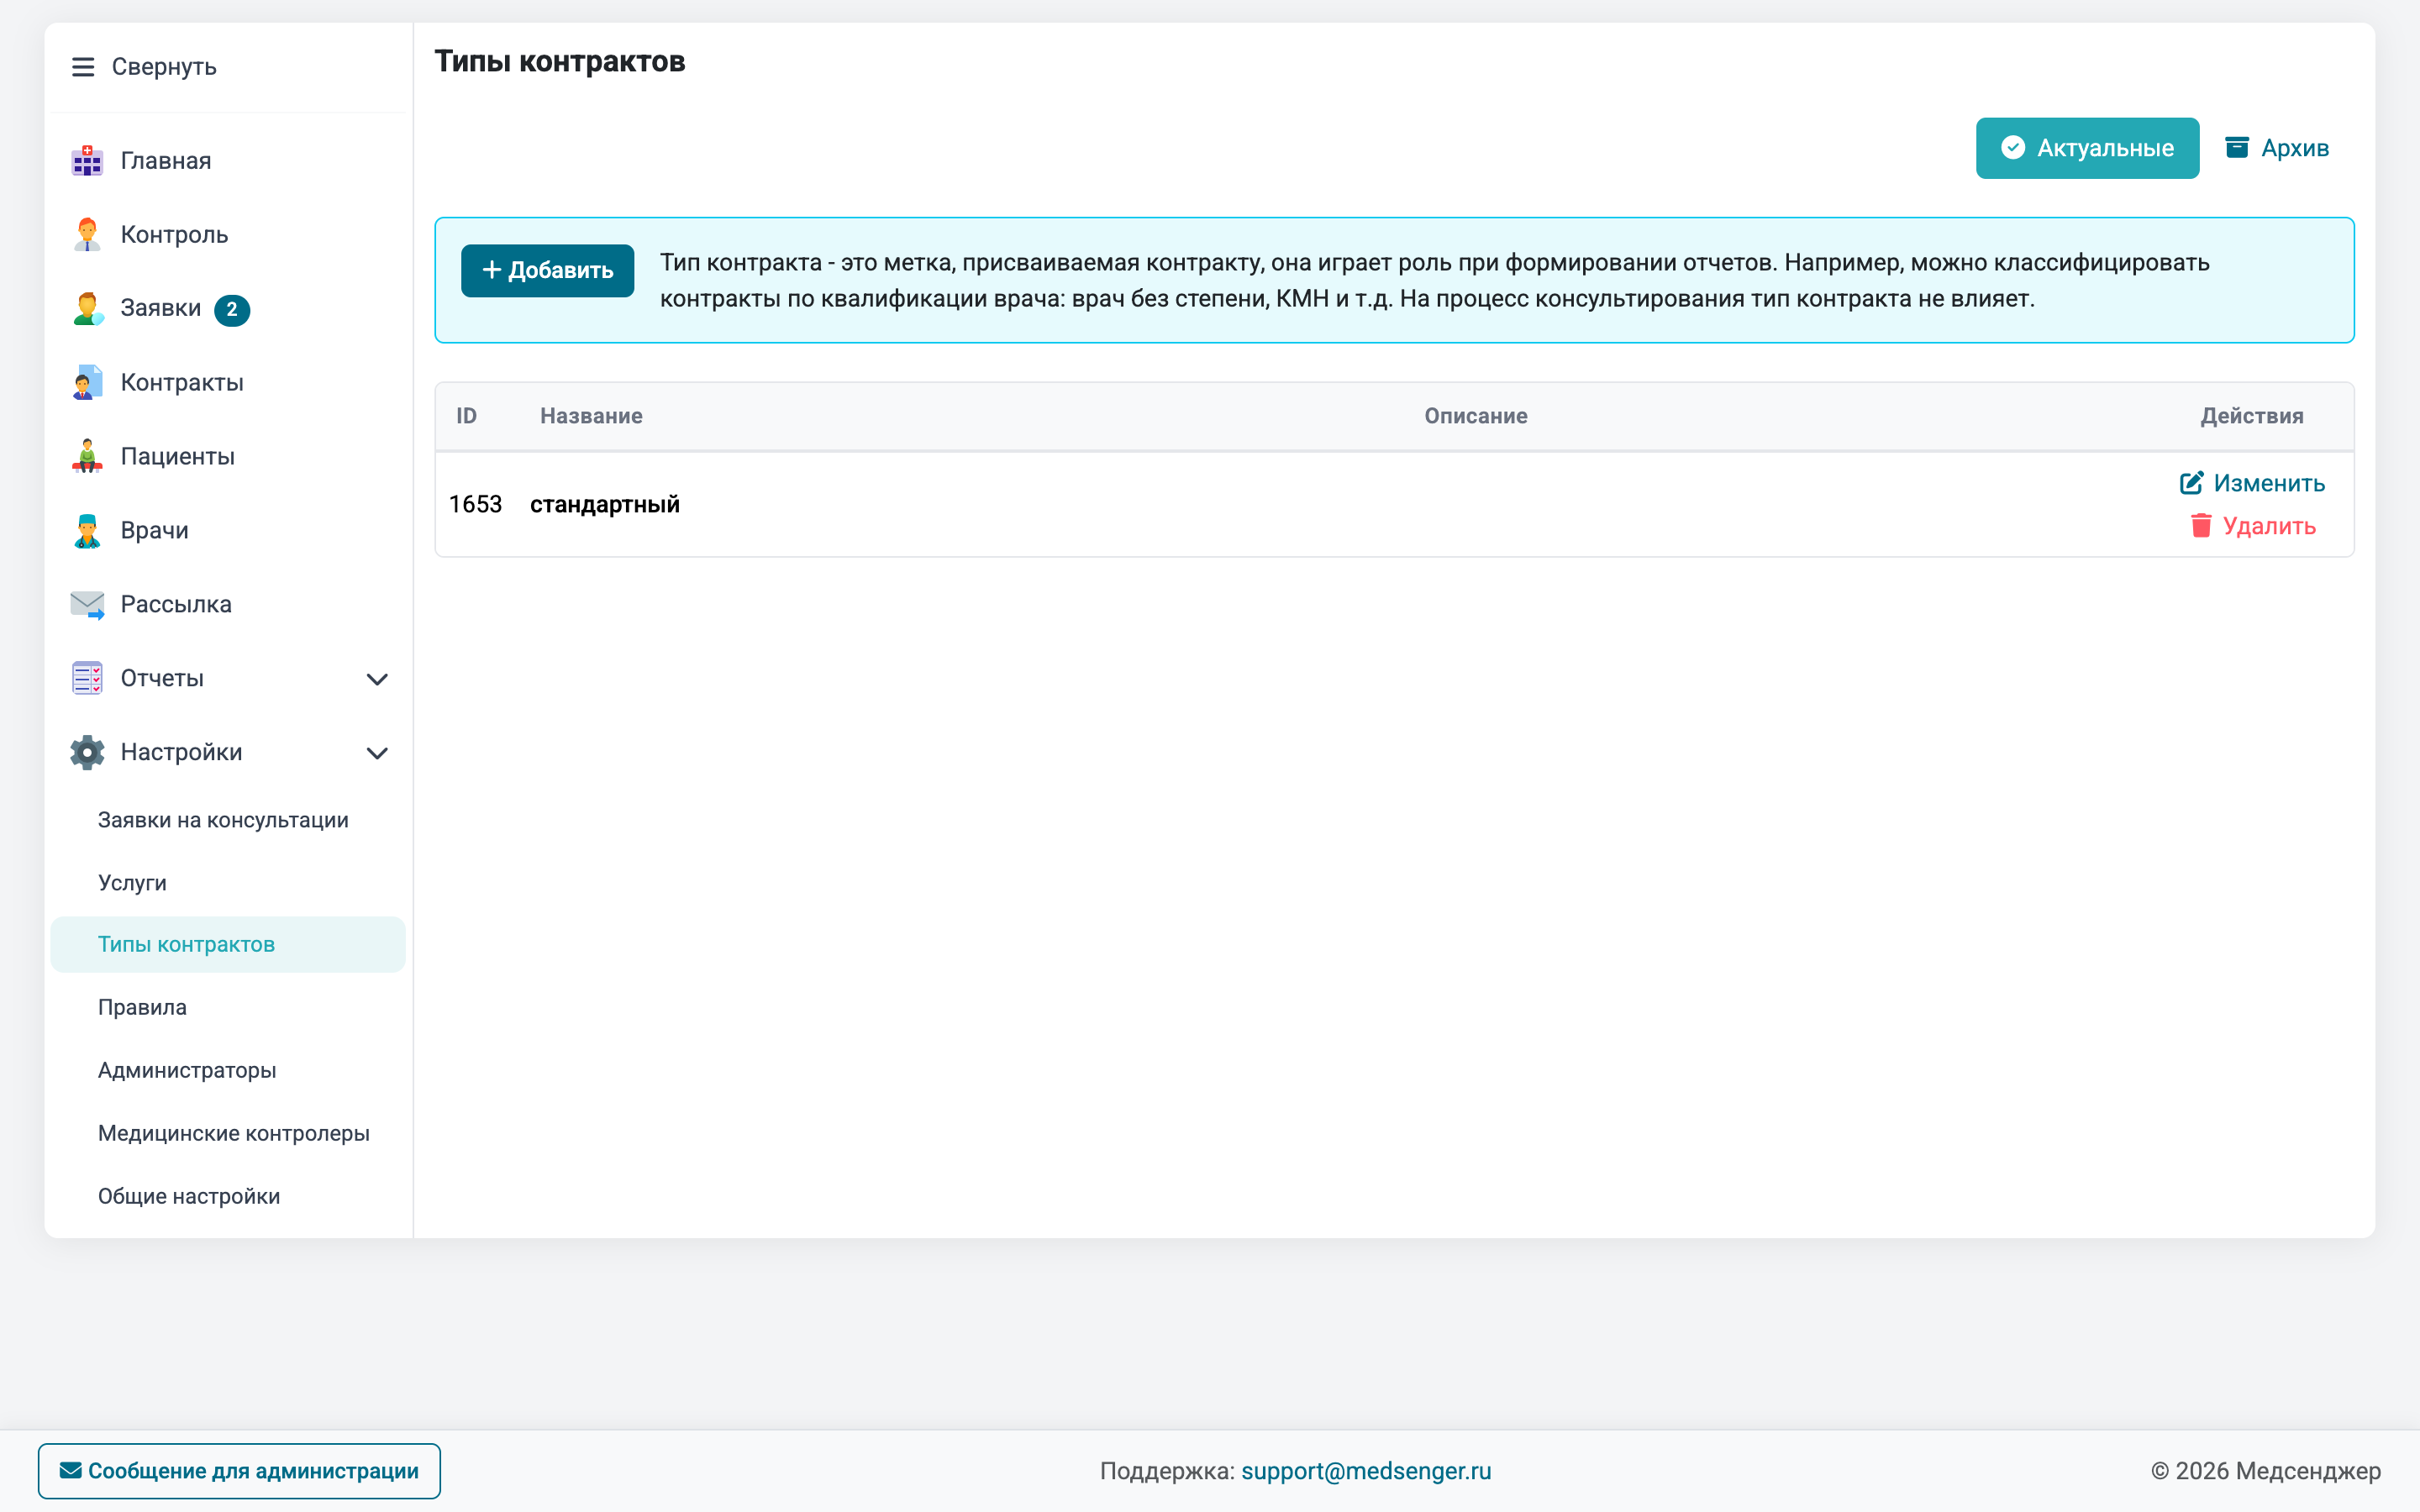The image size is (2420, 1512).
Task: Open the Контроль section
Action: [x=228, y=234]
